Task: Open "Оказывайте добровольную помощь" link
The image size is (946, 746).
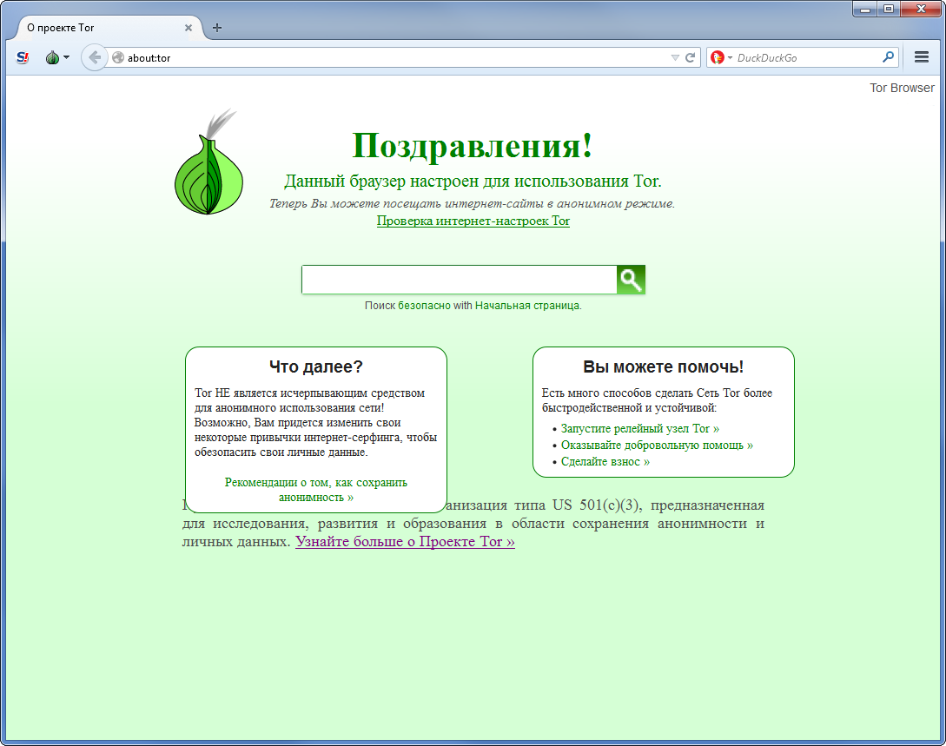Action: [x=657, y=445]
